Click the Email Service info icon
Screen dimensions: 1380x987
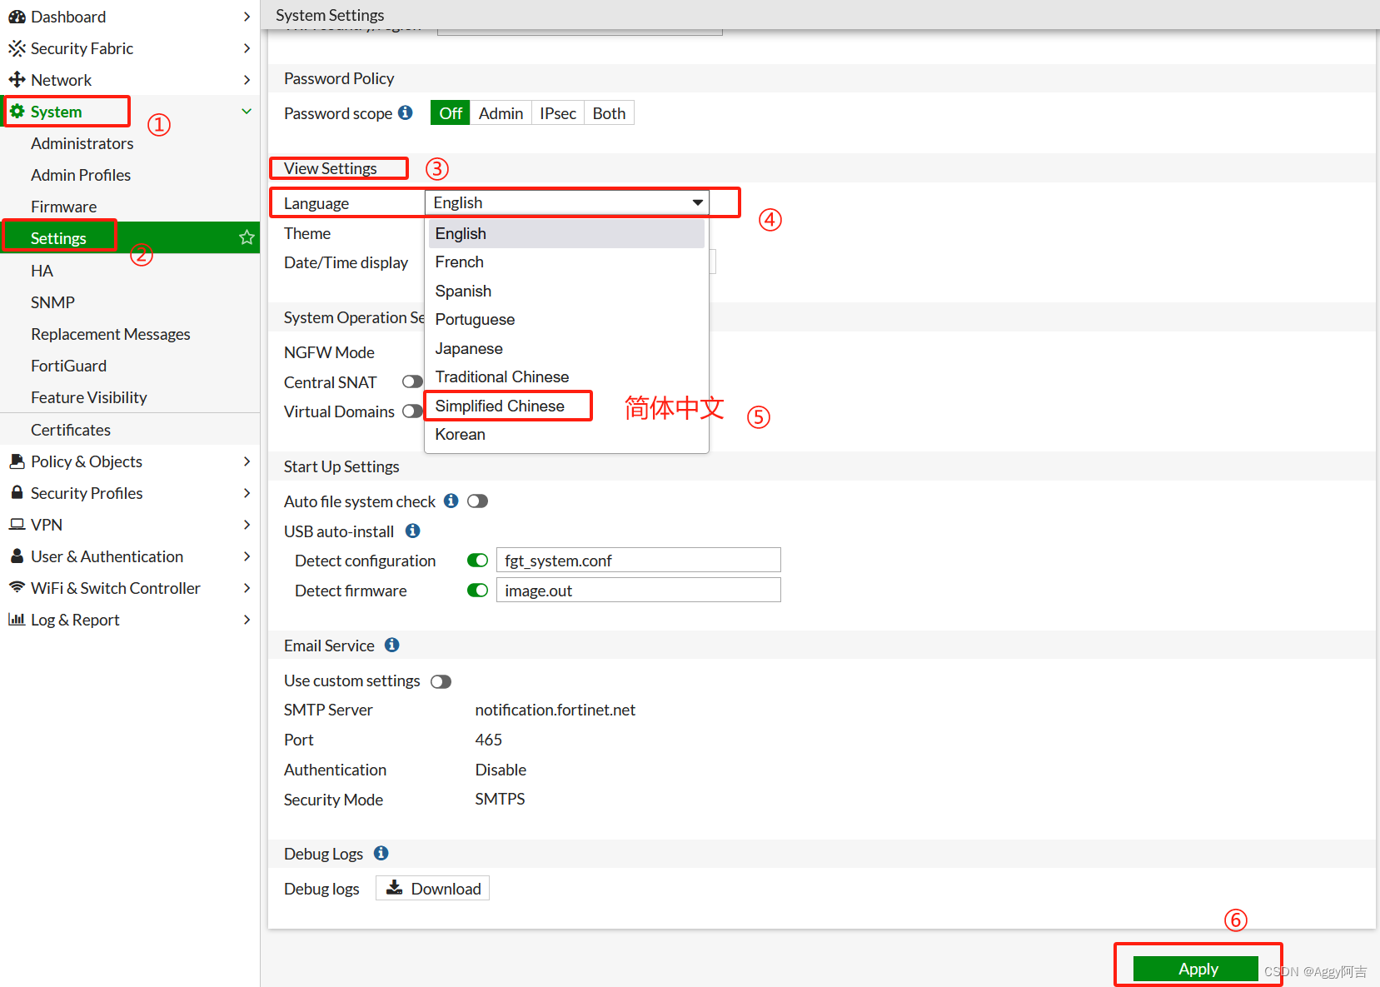pyautogui.click(x=392, y=645)
